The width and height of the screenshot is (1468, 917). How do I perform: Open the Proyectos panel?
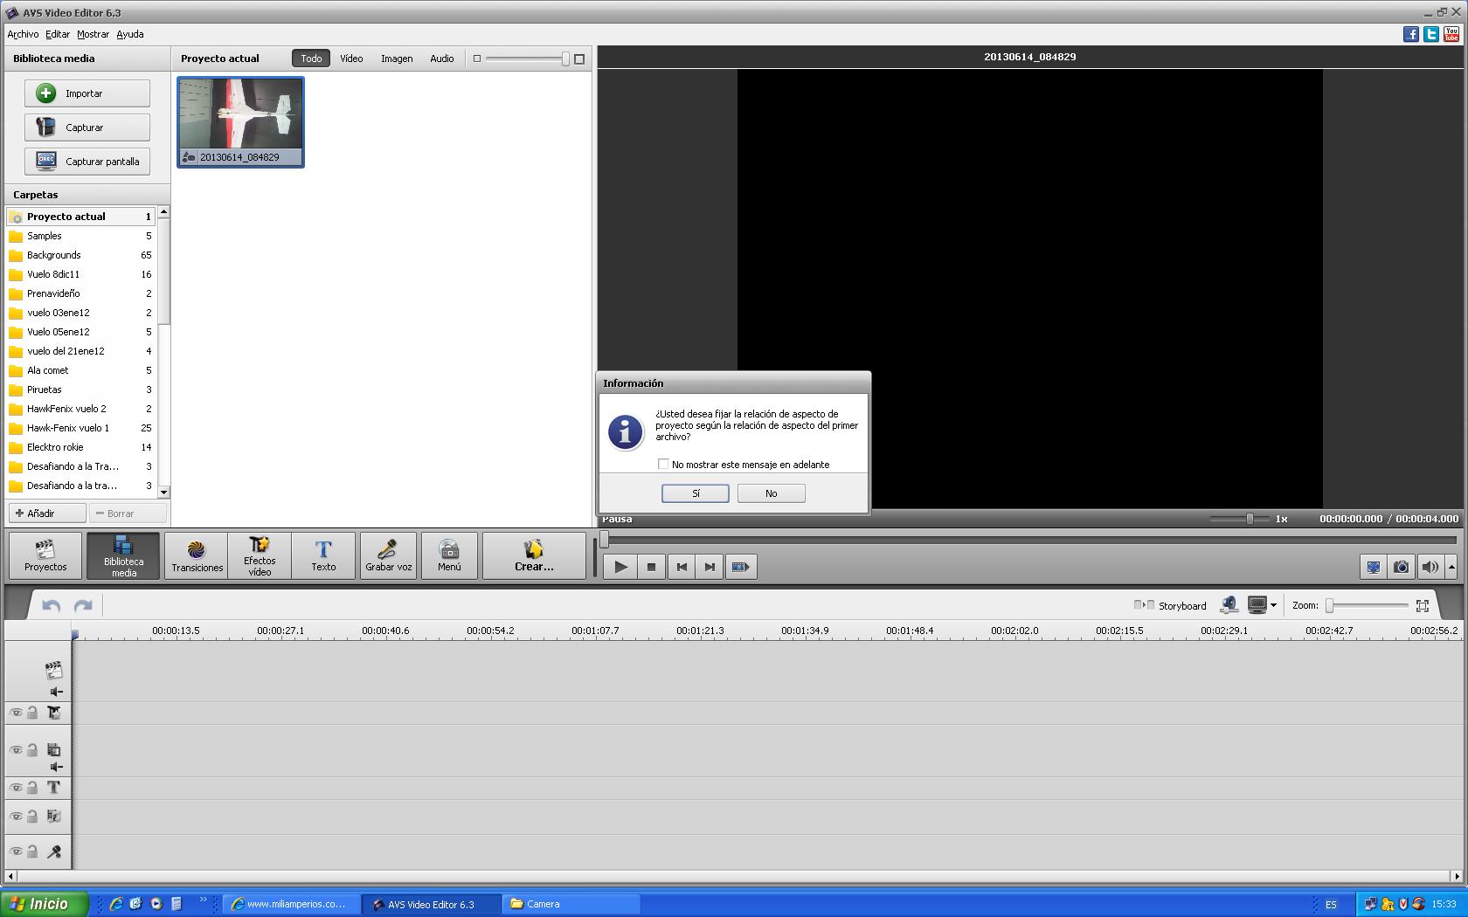point(45,555)
